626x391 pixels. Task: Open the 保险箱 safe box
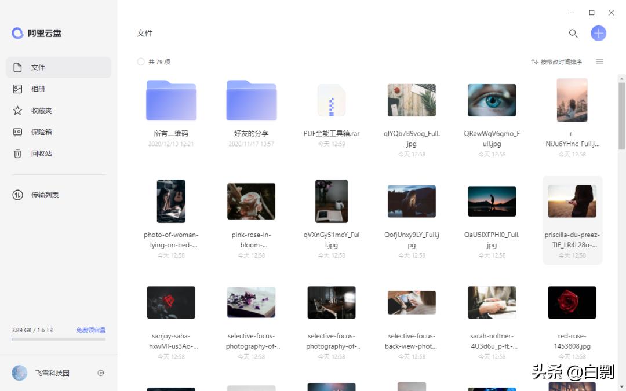38,131
